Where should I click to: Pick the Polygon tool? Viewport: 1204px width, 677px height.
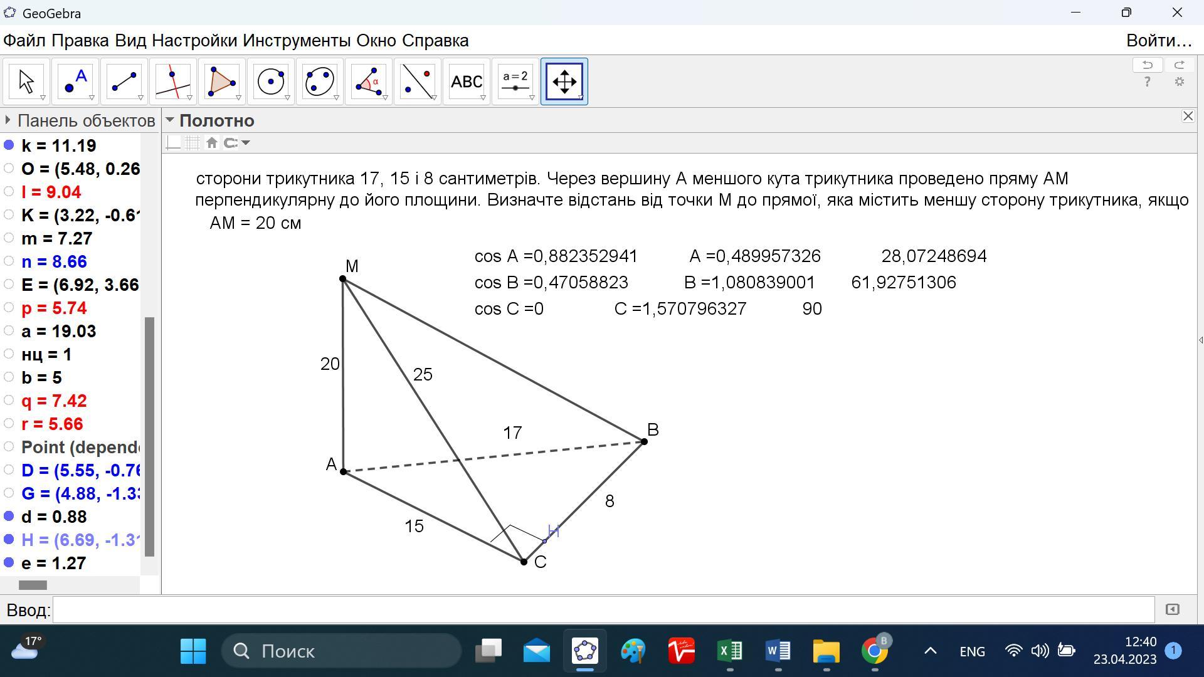[x=222, y=81]
